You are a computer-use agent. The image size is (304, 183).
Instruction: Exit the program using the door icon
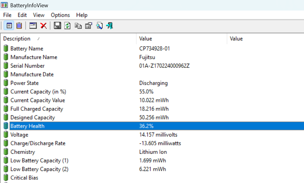[109, 26]
